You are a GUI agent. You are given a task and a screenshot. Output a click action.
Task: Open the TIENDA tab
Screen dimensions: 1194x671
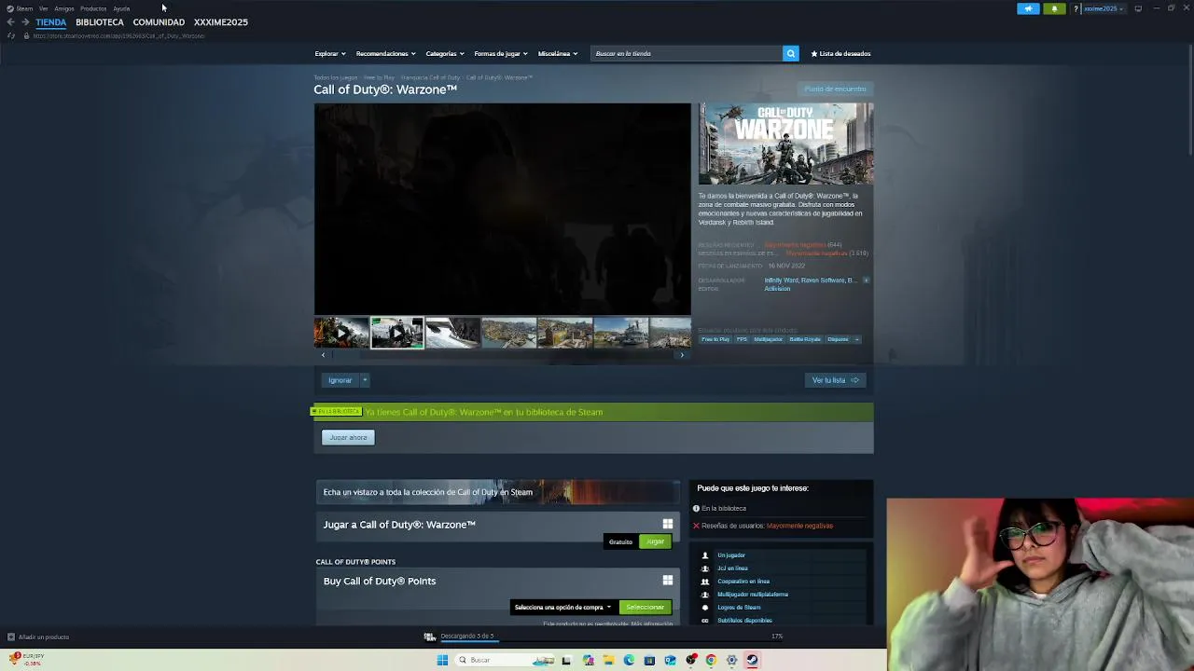[50, 22]
